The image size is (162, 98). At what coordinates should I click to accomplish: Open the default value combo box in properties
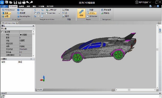[x=18, y=29]
